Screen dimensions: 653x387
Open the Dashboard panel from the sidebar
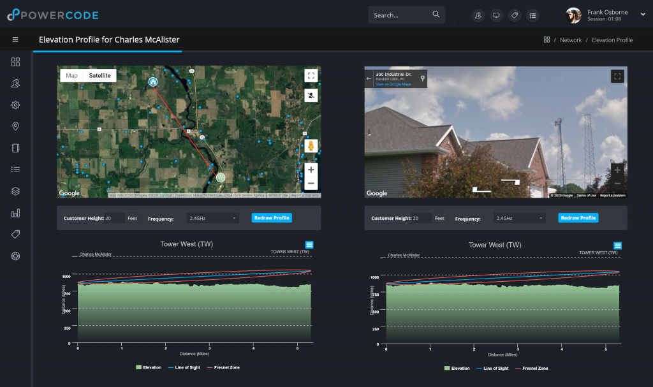tap(15, 62)
